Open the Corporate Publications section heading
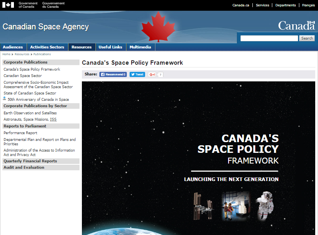318x235 pixels. coord(41,62)
